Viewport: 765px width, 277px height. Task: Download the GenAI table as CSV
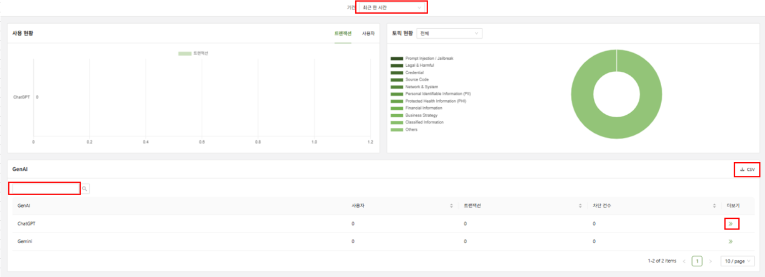tap(747, 170)
